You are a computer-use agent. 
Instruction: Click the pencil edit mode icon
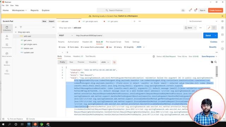pos(209,28)
